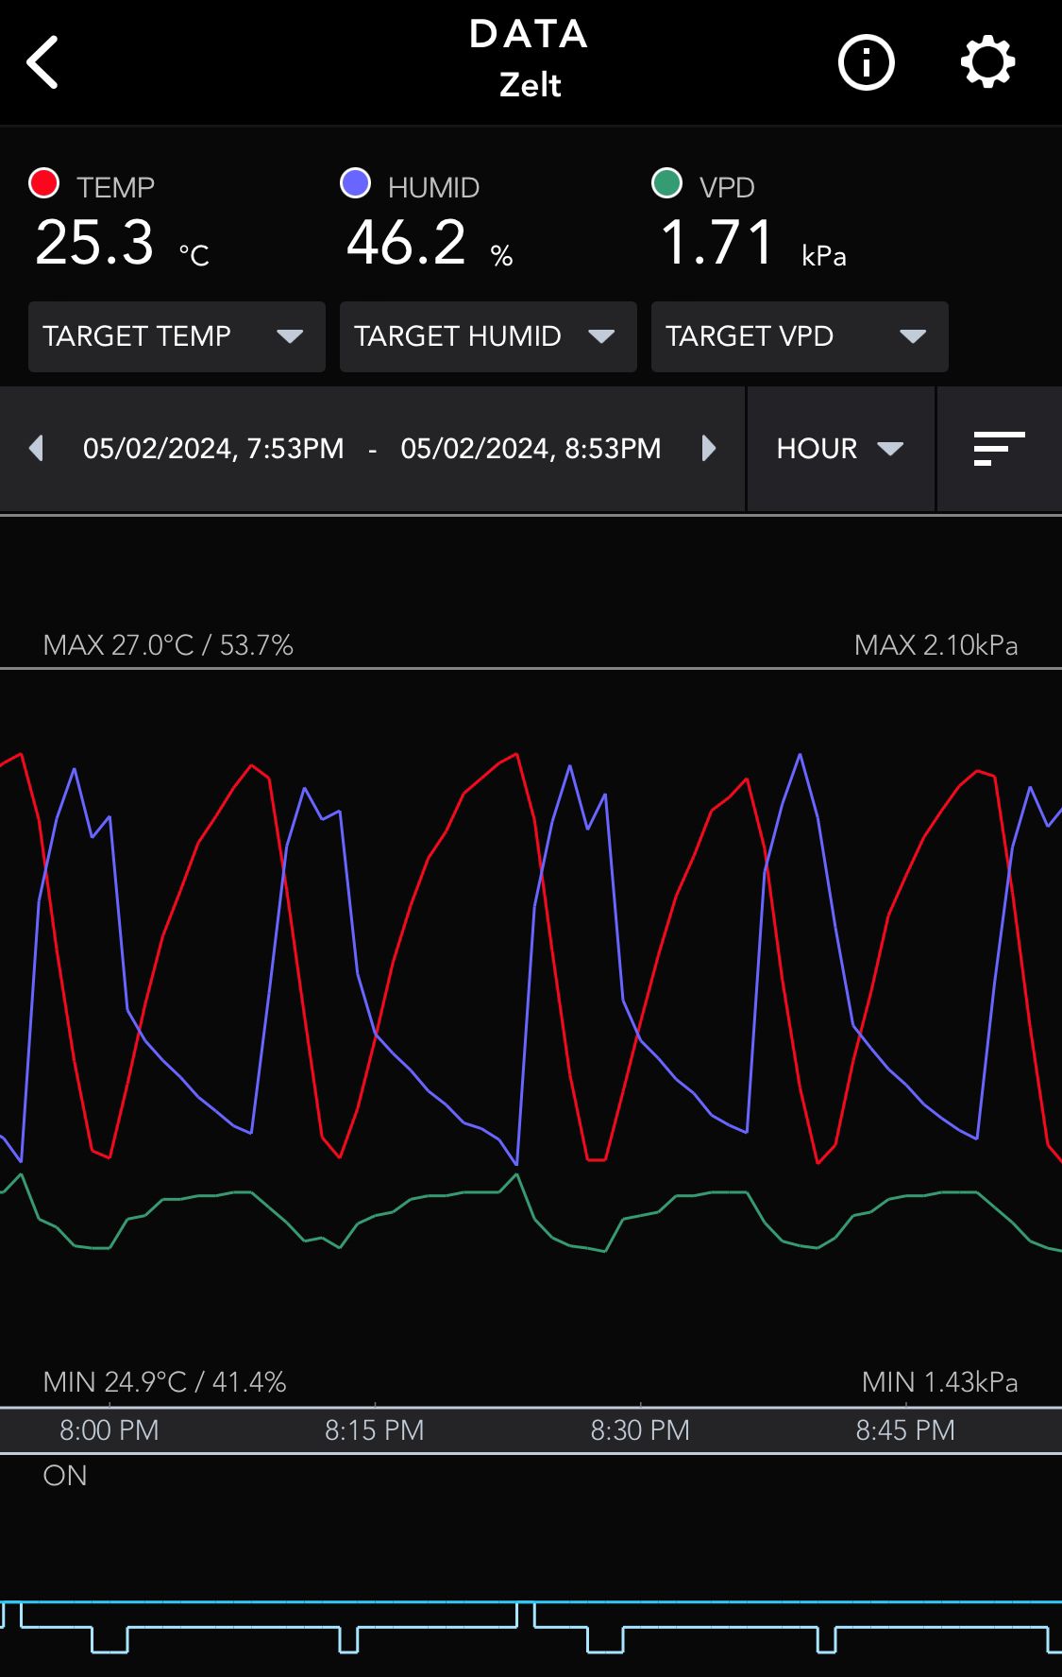
Task: Open the chart filter lines icon
Action: (x=999, y=449)
